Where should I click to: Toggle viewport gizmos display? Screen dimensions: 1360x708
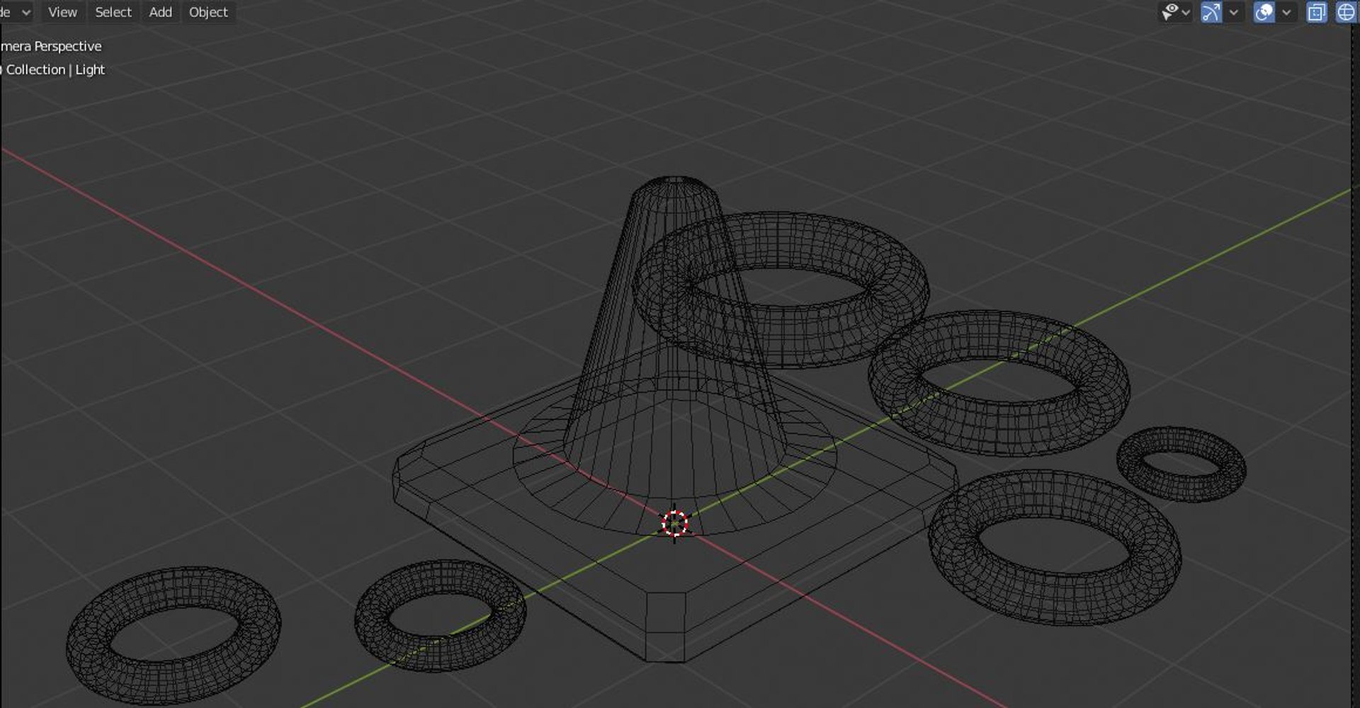(x=1211, y=12)
